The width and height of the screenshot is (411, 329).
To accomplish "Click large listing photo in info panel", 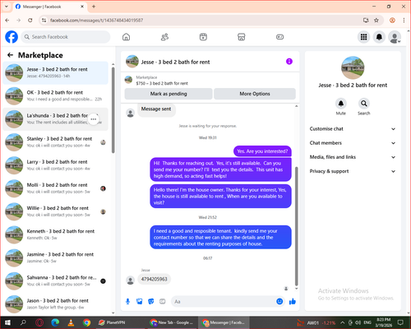I will coord(353,67).
